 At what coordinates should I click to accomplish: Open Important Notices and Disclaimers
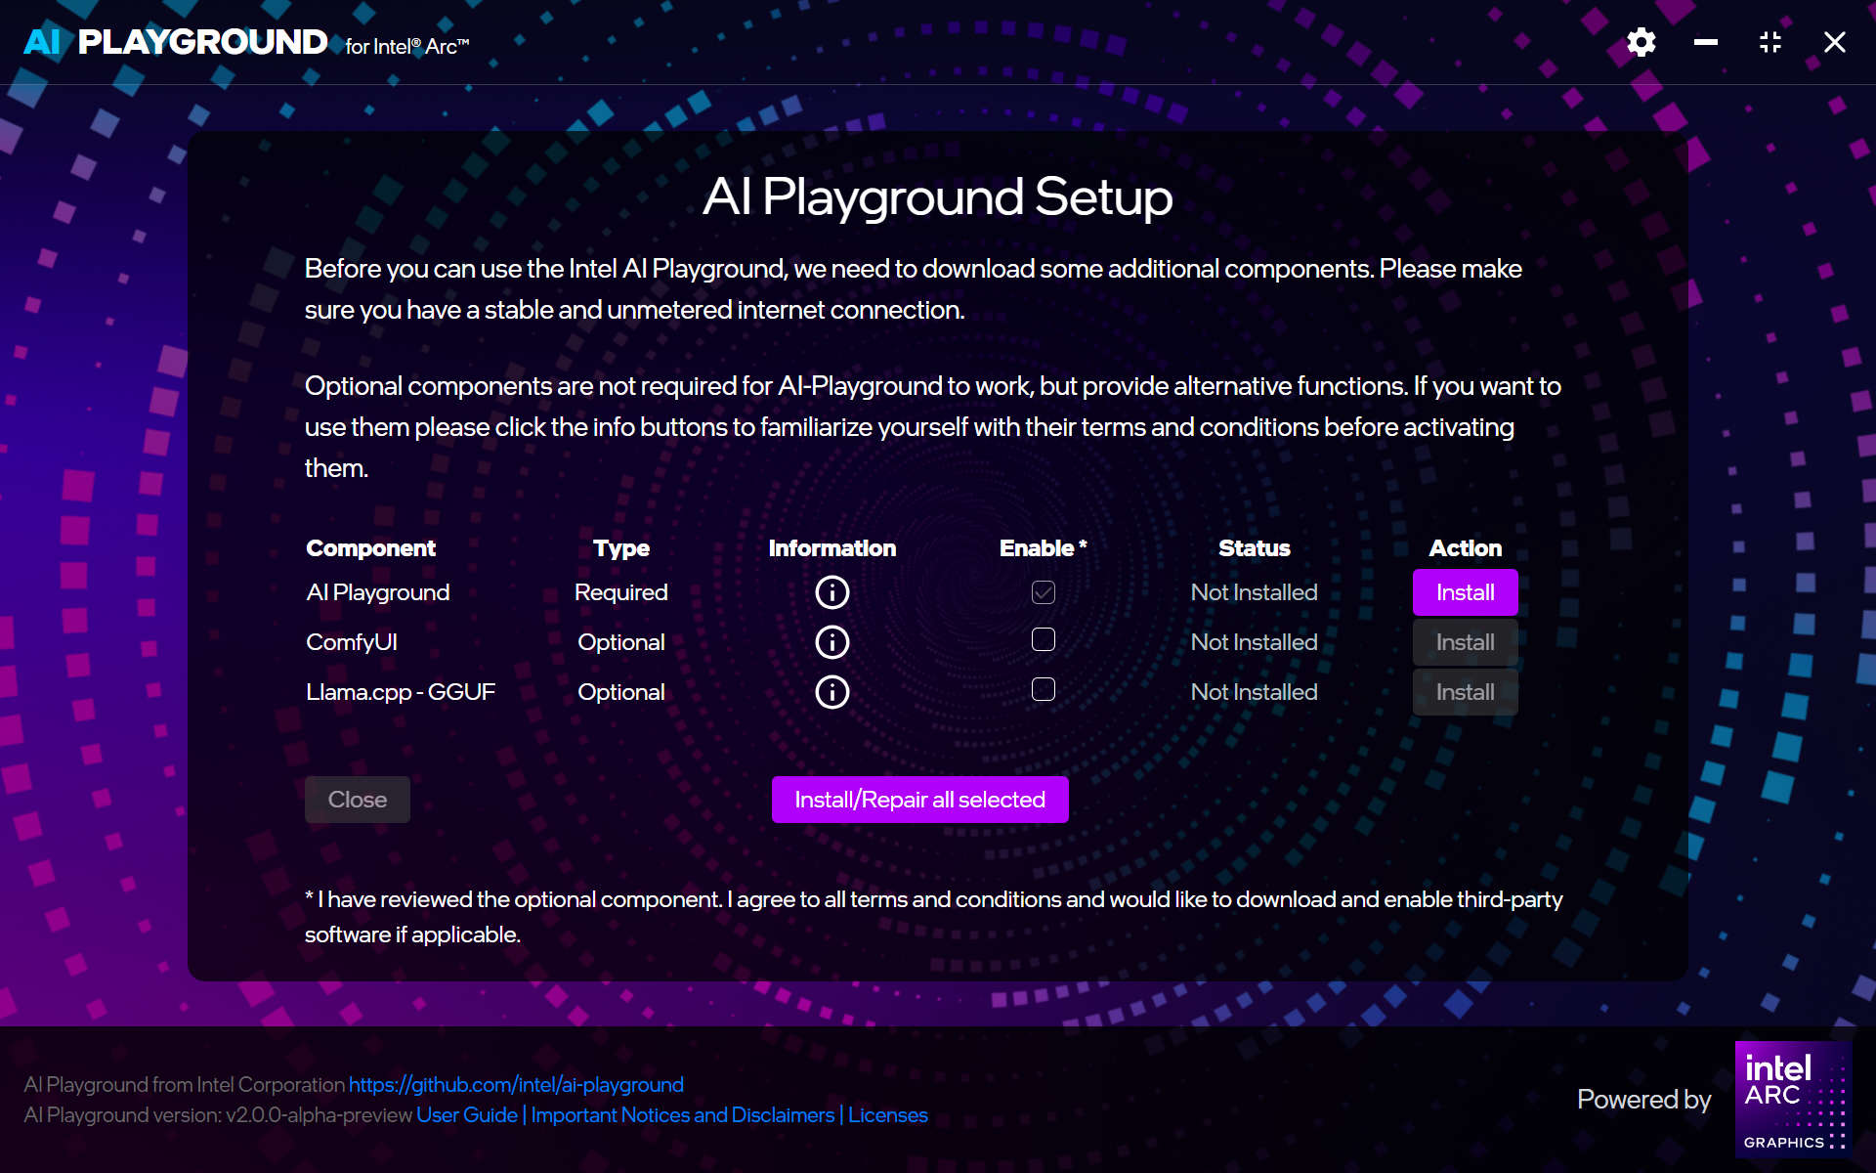(x=683, y=1115)
